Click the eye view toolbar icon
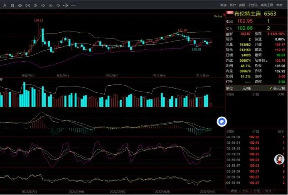This screenshot has width=288, height=195. [20, 5]
